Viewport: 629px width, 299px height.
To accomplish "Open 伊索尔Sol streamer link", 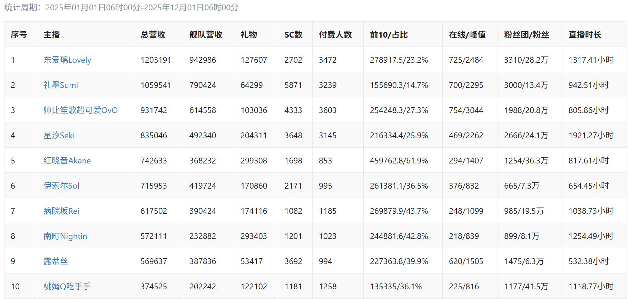I will click(61, 186).
